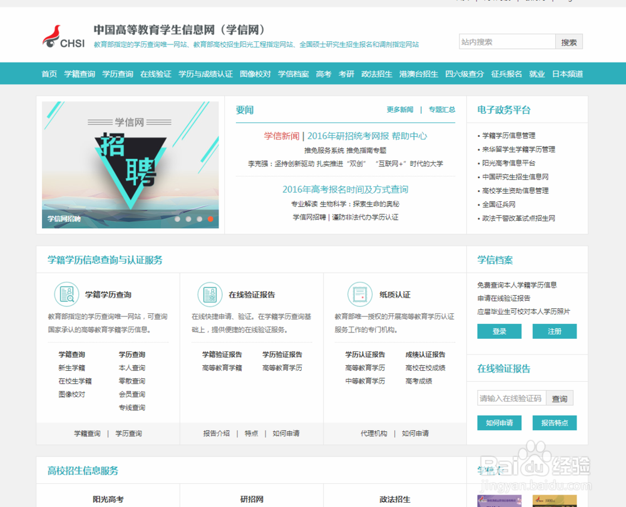Open 2016年高考报名时间及方式查询 headline
Screen dimensions: 626x507
coord(346,189)
